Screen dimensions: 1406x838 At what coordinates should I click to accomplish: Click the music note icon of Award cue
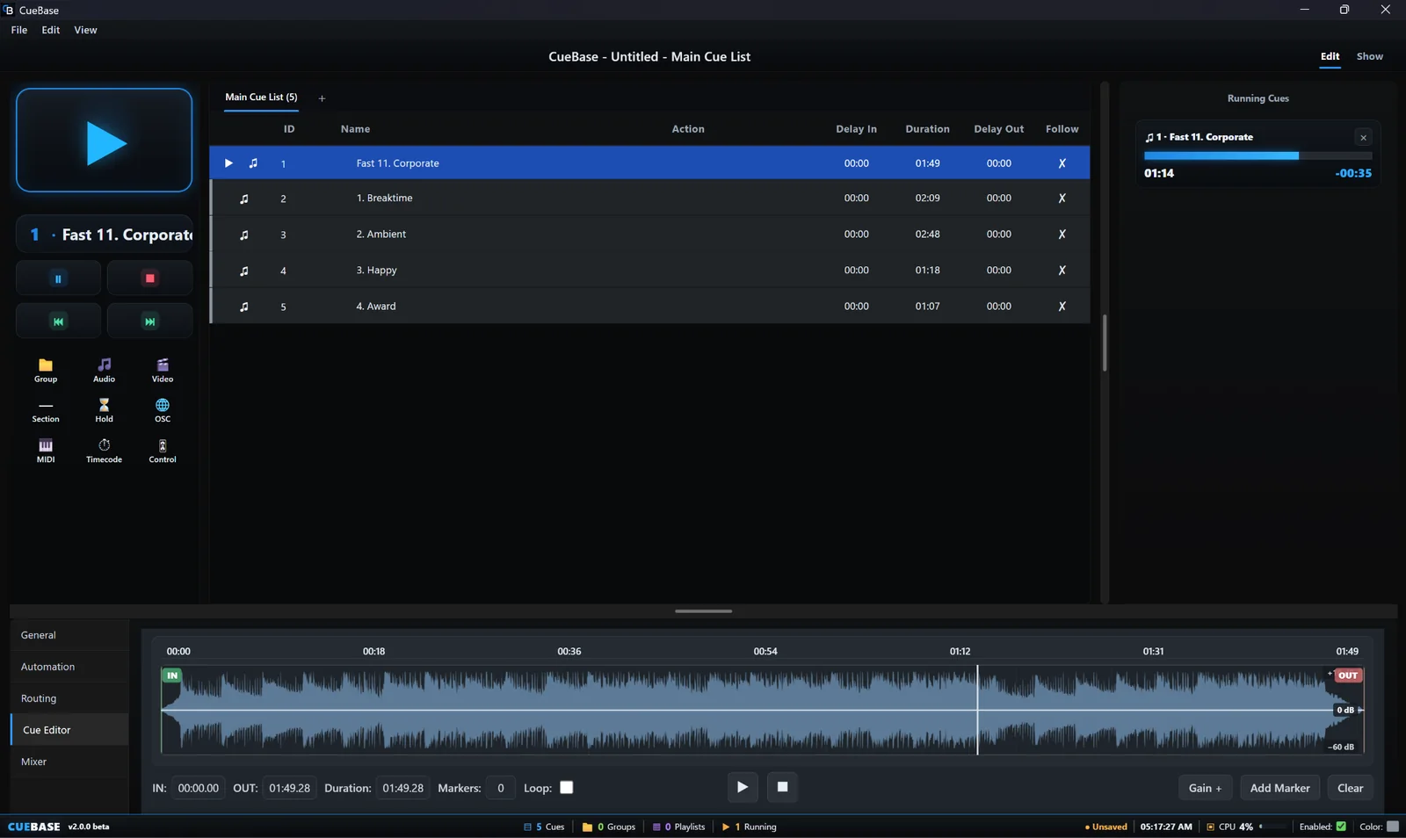pyautogui.click(x=244, y=307)
